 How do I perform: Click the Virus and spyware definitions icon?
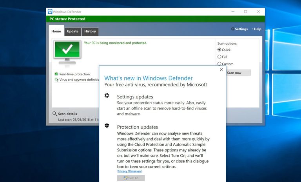pyautogui.click(x=56, y=79)
